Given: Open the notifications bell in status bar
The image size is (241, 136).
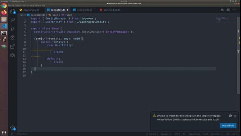Looking at the screenshot, I should pyautogui.click(x=234, y=134).
